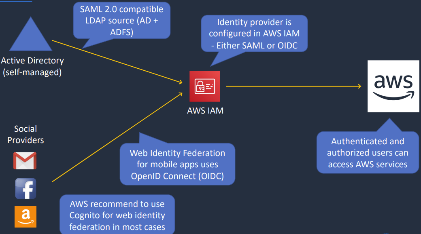
Task: Click the blue line at top-left corner
Action: 16,1
